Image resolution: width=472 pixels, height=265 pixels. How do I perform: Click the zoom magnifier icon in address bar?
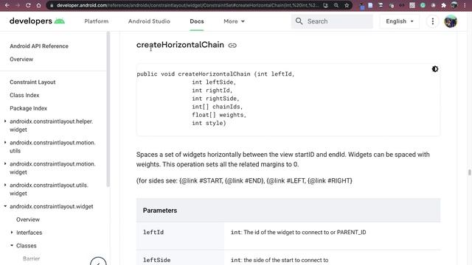(336, 5)
